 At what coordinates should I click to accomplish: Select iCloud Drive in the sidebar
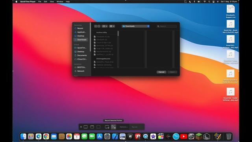pos(81,59)
